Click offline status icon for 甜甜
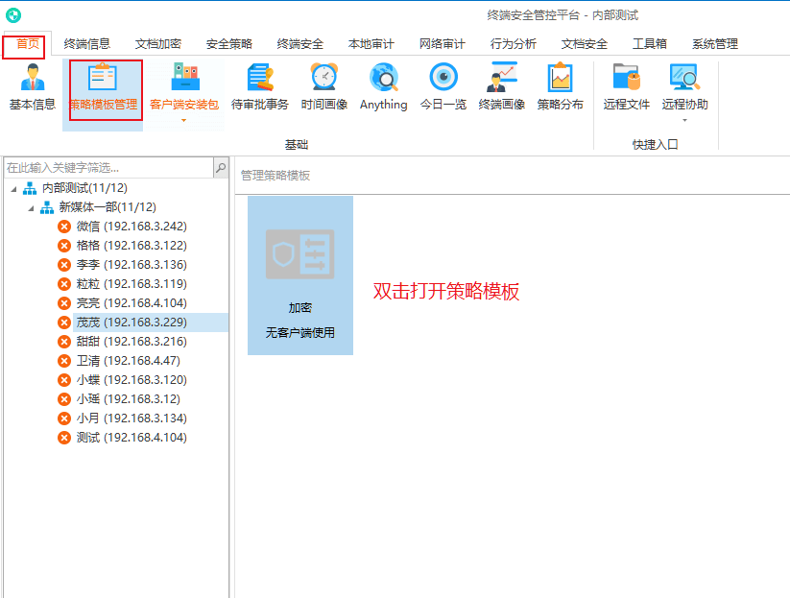790x598 pixels. pos(64,342)
